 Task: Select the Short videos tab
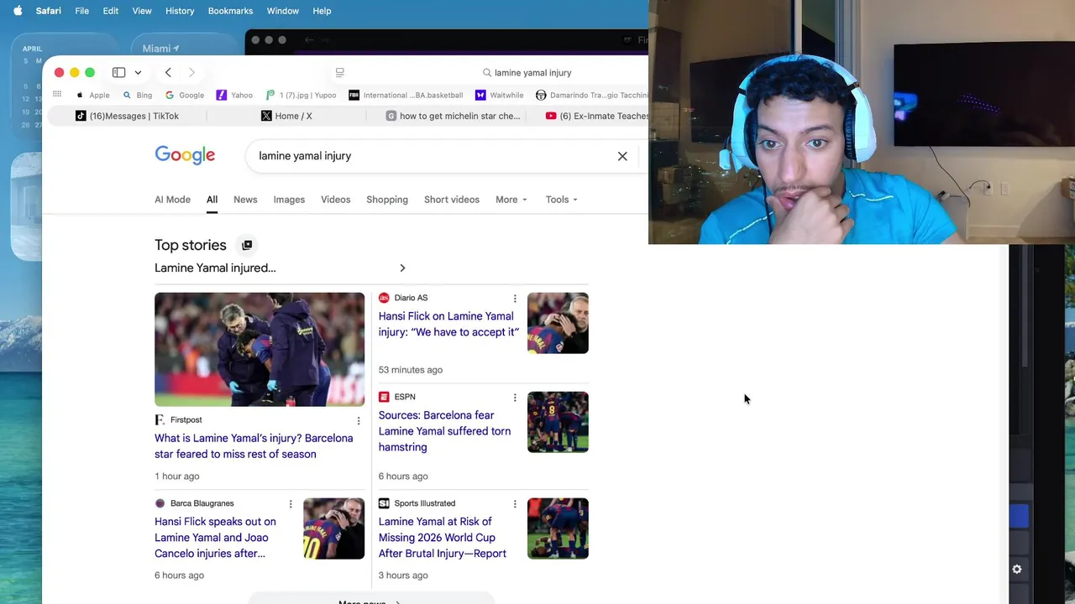pos(452,200)
